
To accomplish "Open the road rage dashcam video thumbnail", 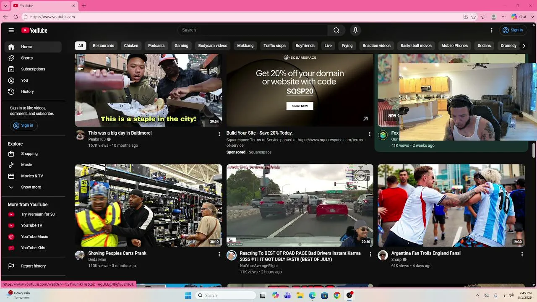I will point(300,205).
